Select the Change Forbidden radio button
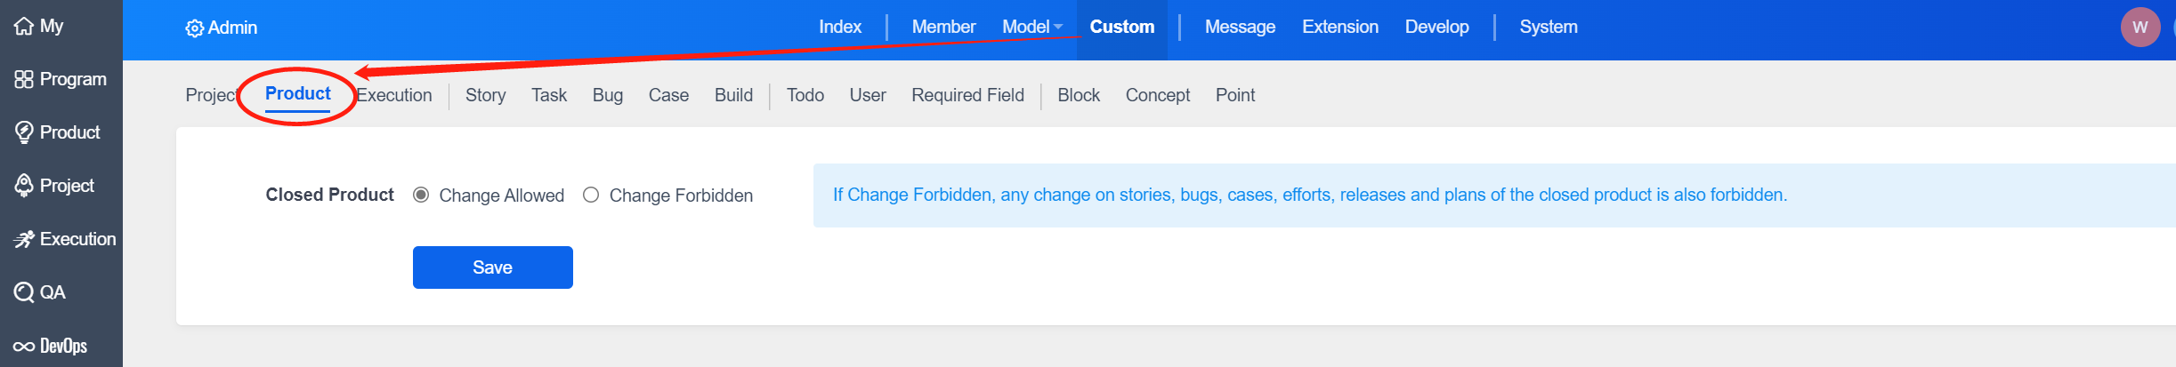This screenshot has width=2176, height=367. 591,195
